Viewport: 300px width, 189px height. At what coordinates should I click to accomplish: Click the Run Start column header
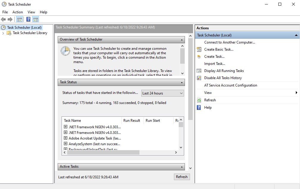point(158,121)
